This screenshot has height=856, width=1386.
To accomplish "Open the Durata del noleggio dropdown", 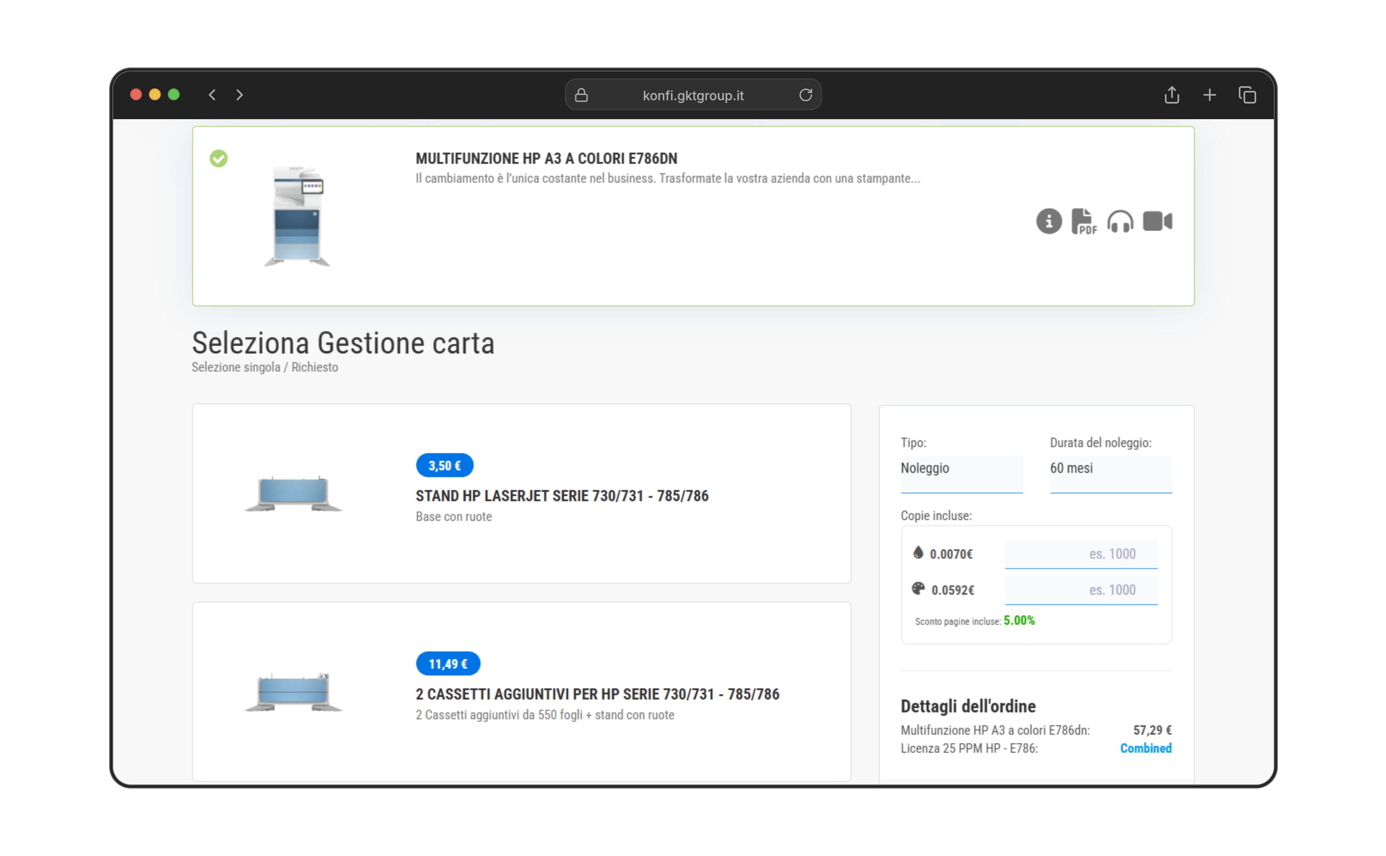I will [1111, 474].
